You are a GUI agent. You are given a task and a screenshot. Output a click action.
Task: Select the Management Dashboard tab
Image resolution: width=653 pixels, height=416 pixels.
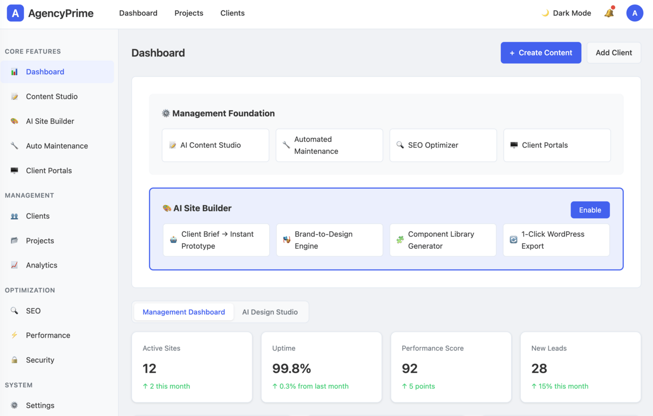pos(183,312)
